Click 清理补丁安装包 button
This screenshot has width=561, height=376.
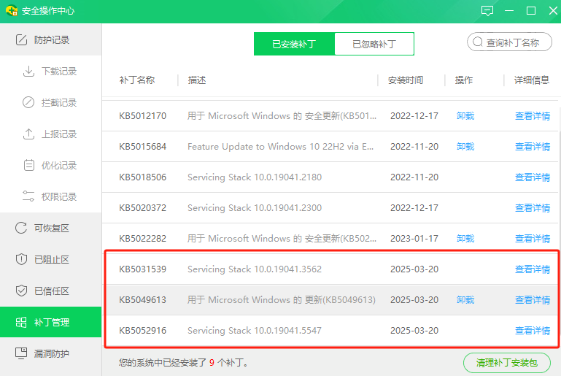coord(506,362)
